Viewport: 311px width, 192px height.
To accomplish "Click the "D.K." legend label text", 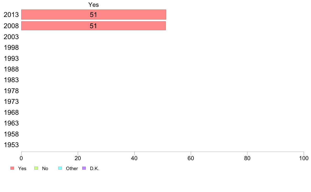I will point(95,169).
